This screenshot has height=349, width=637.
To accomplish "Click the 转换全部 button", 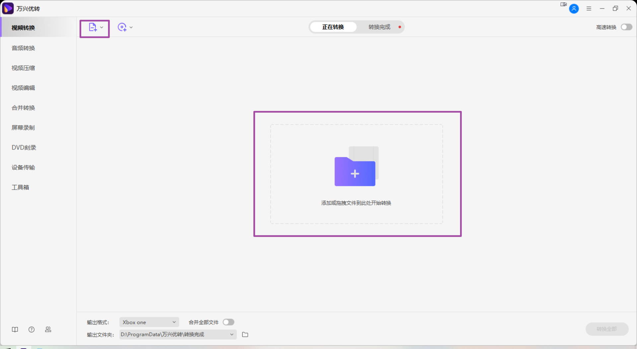I will pyautogui.click(x=606, y=329).
